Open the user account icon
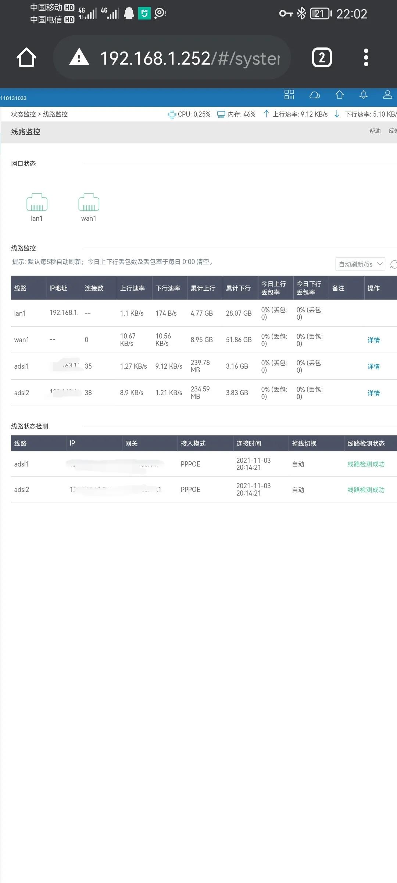 click(x=387, y=95)
